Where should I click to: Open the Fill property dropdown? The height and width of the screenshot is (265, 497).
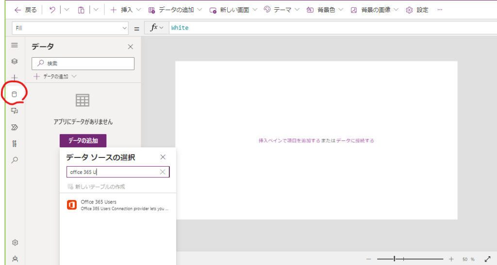70,28
